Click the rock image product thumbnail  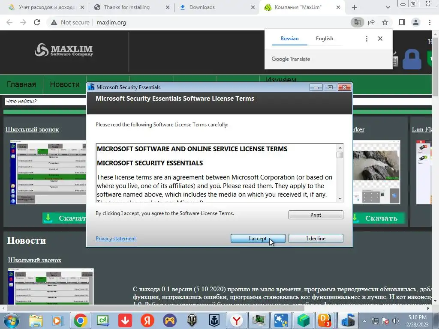(x=376, y=172)
